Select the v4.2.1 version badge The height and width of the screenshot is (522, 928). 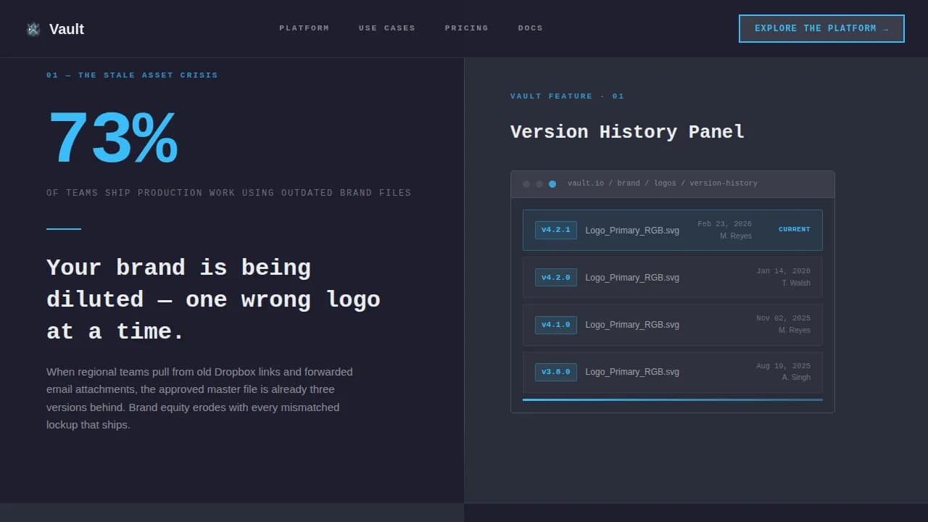pos(555,229)
